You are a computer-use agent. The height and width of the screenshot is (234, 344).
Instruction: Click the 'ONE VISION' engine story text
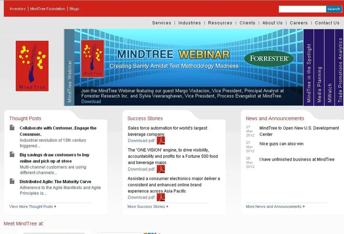[173, 156]
